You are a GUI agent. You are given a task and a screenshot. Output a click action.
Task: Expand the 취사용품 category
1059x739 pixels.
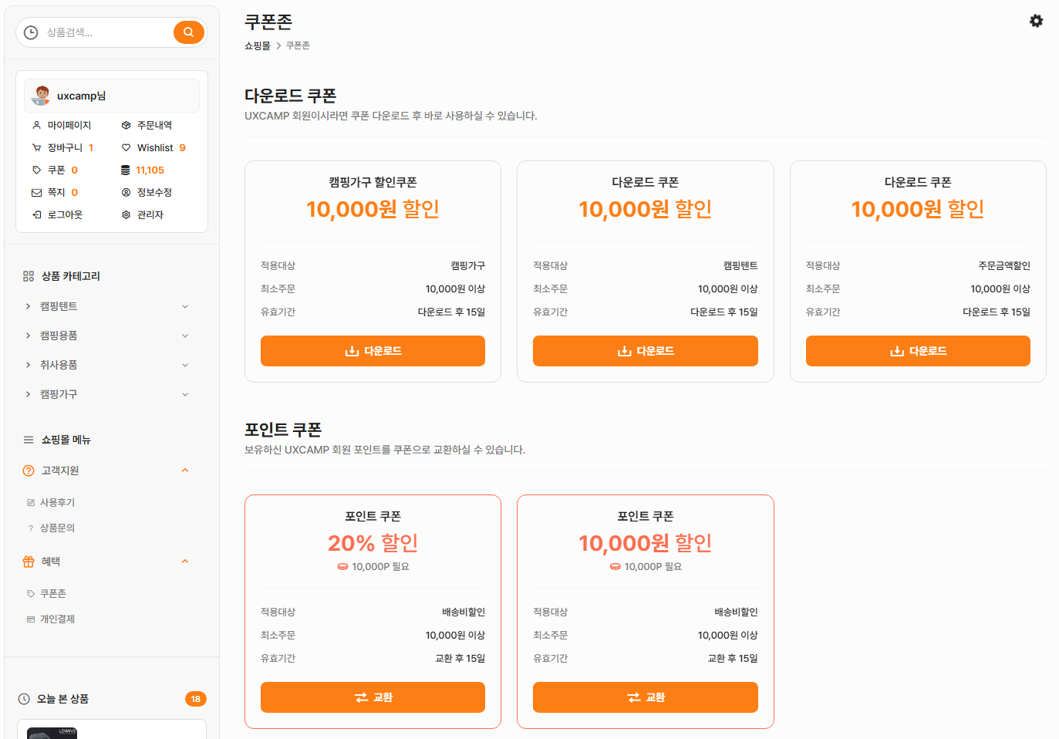point(184,365)
